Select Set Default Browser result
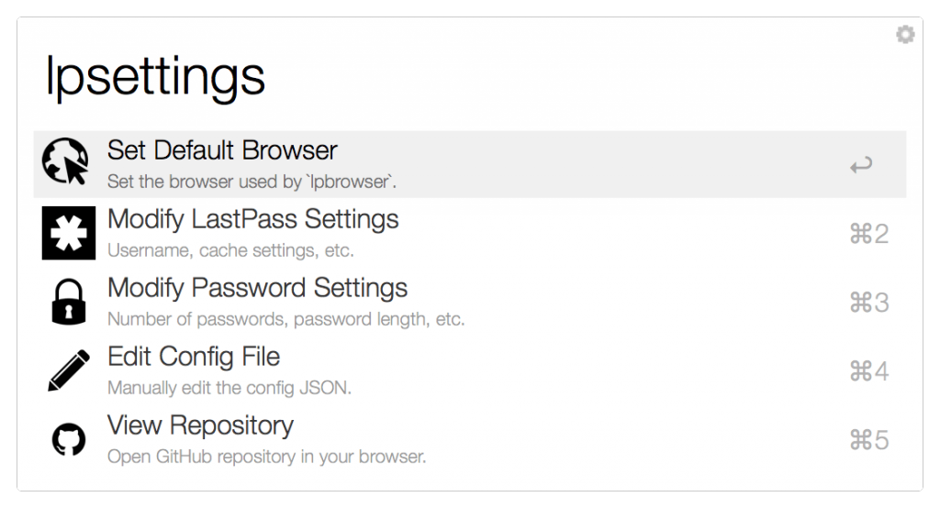Viewport: 940px width, 508px height. coord(222,149)
